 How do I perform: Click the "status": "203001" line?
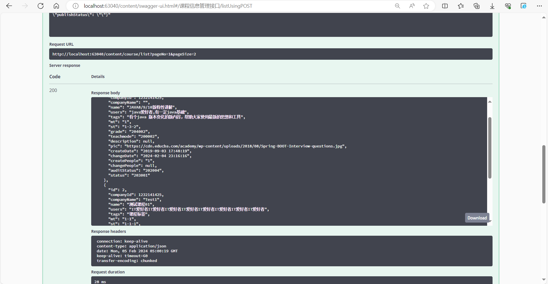pyautogui.click(x=129, y=175)
